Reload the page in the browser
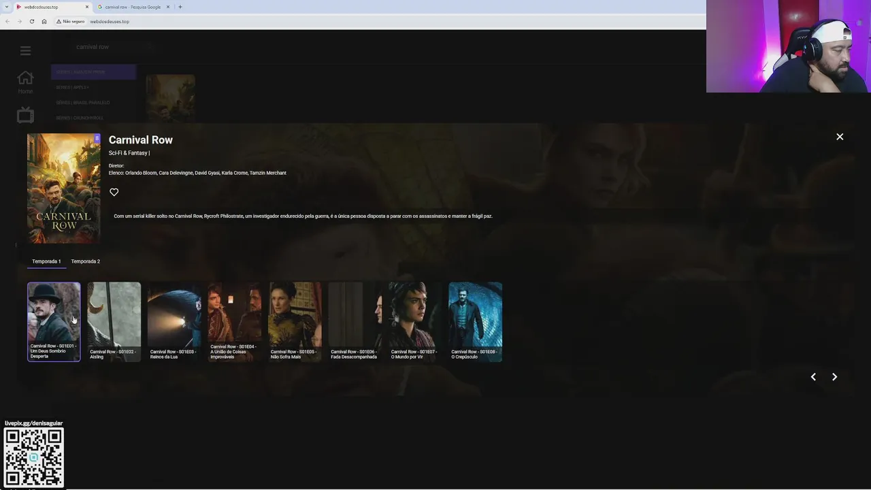This screenshot has width=871, height=490. point(31,21)
